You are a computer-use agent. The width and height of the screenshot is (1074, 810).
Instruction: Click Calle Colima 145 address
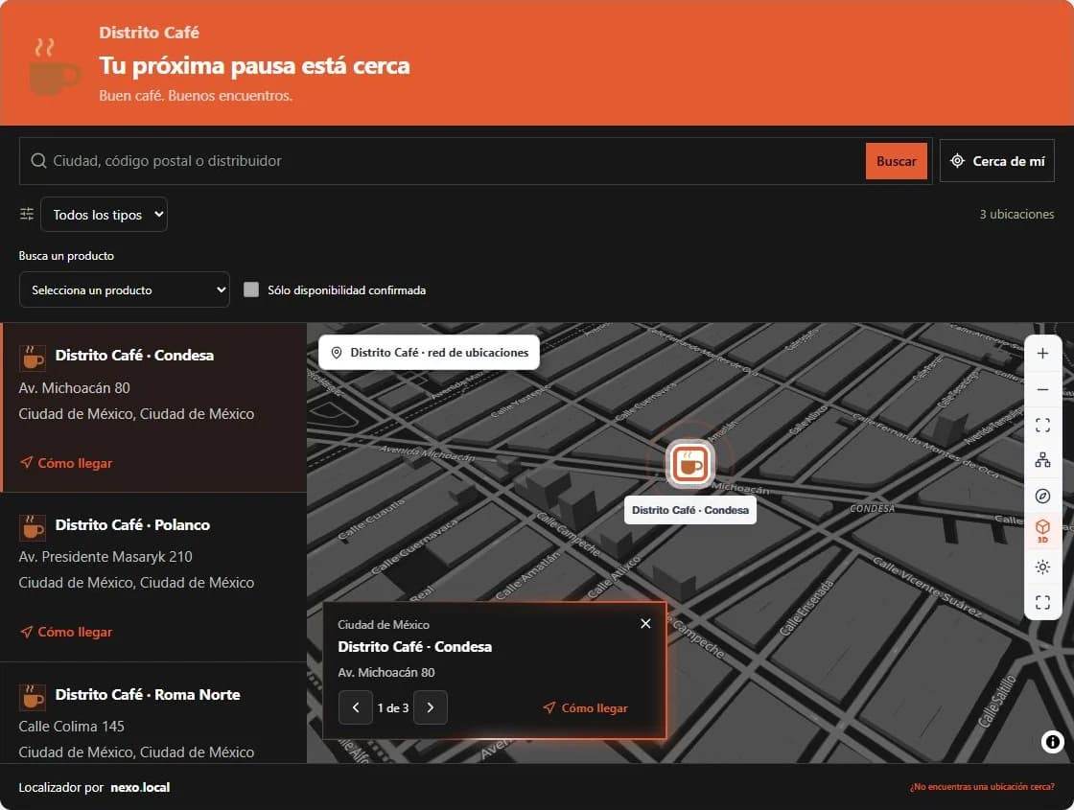pos(71,726)
